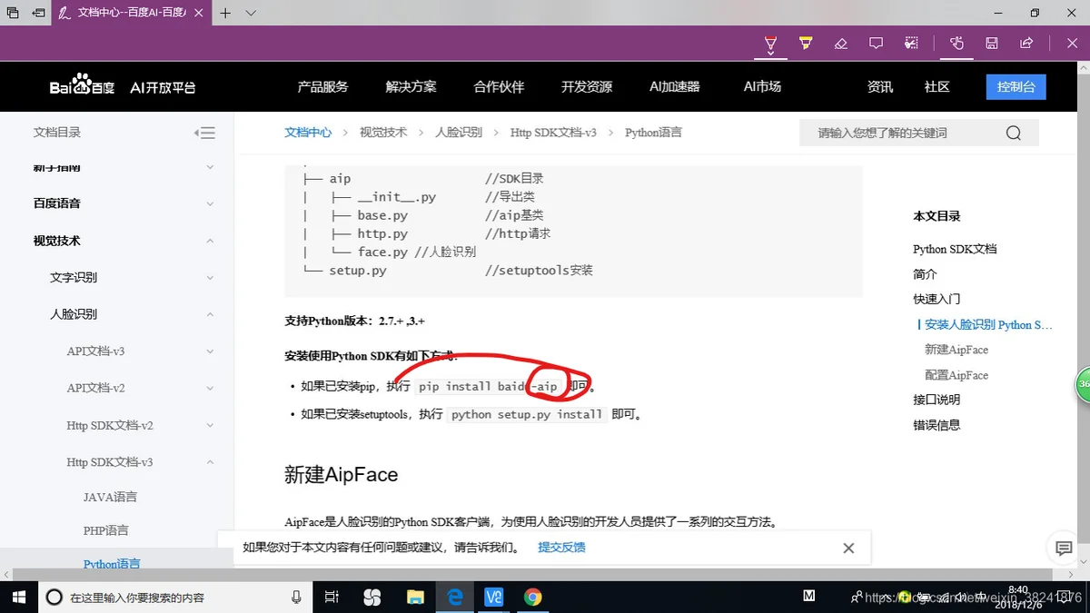Click the search magnifier icon
This screenshot has width=1090, height=613.
pos(1014,133)
